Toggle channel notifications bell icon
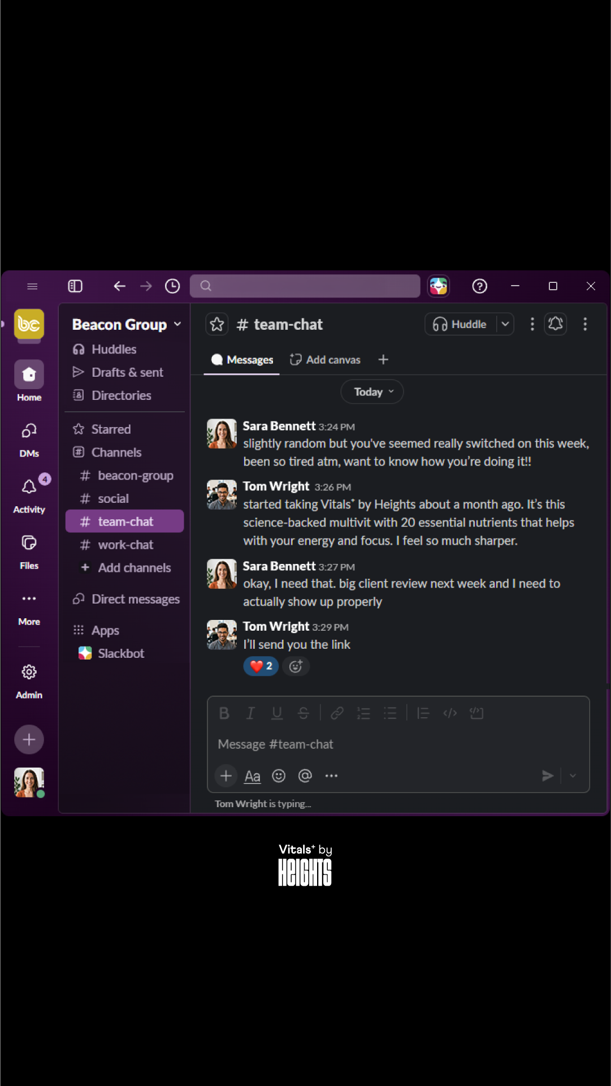The height and width of the screenshot is (1086, 611). pyautogui.click(x=556, y=324)
